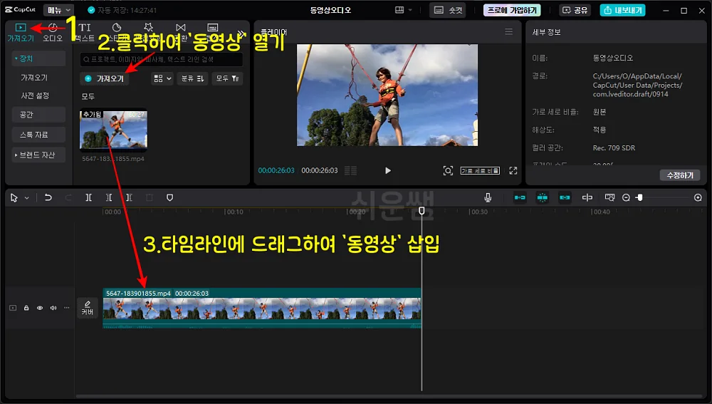Toggle the main track magnet

520,197
